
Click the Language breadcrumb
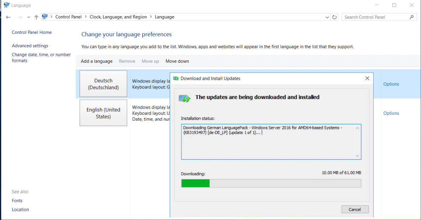164,17
